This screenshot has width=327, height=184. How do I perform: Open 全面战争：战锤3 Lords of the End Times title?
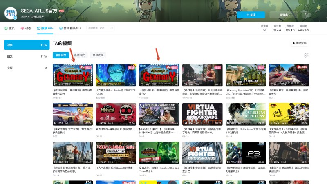pyautogui.click(x=159, y=169)
